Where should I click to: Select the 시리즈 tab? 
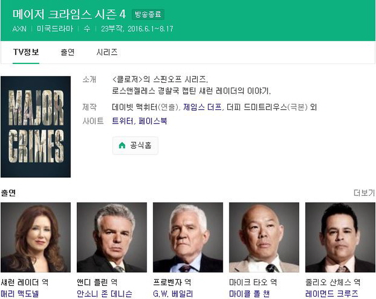[107, 52]
